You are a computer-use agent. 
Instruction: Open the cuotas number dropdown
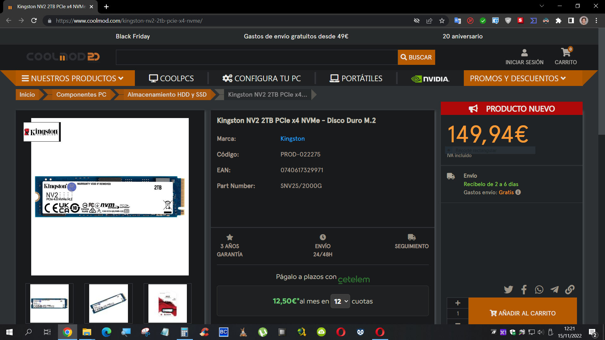[340, 301]
